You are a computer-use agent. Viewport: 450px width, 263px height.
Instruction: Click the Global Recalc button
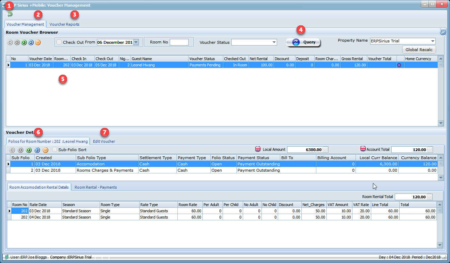(419, 50)
